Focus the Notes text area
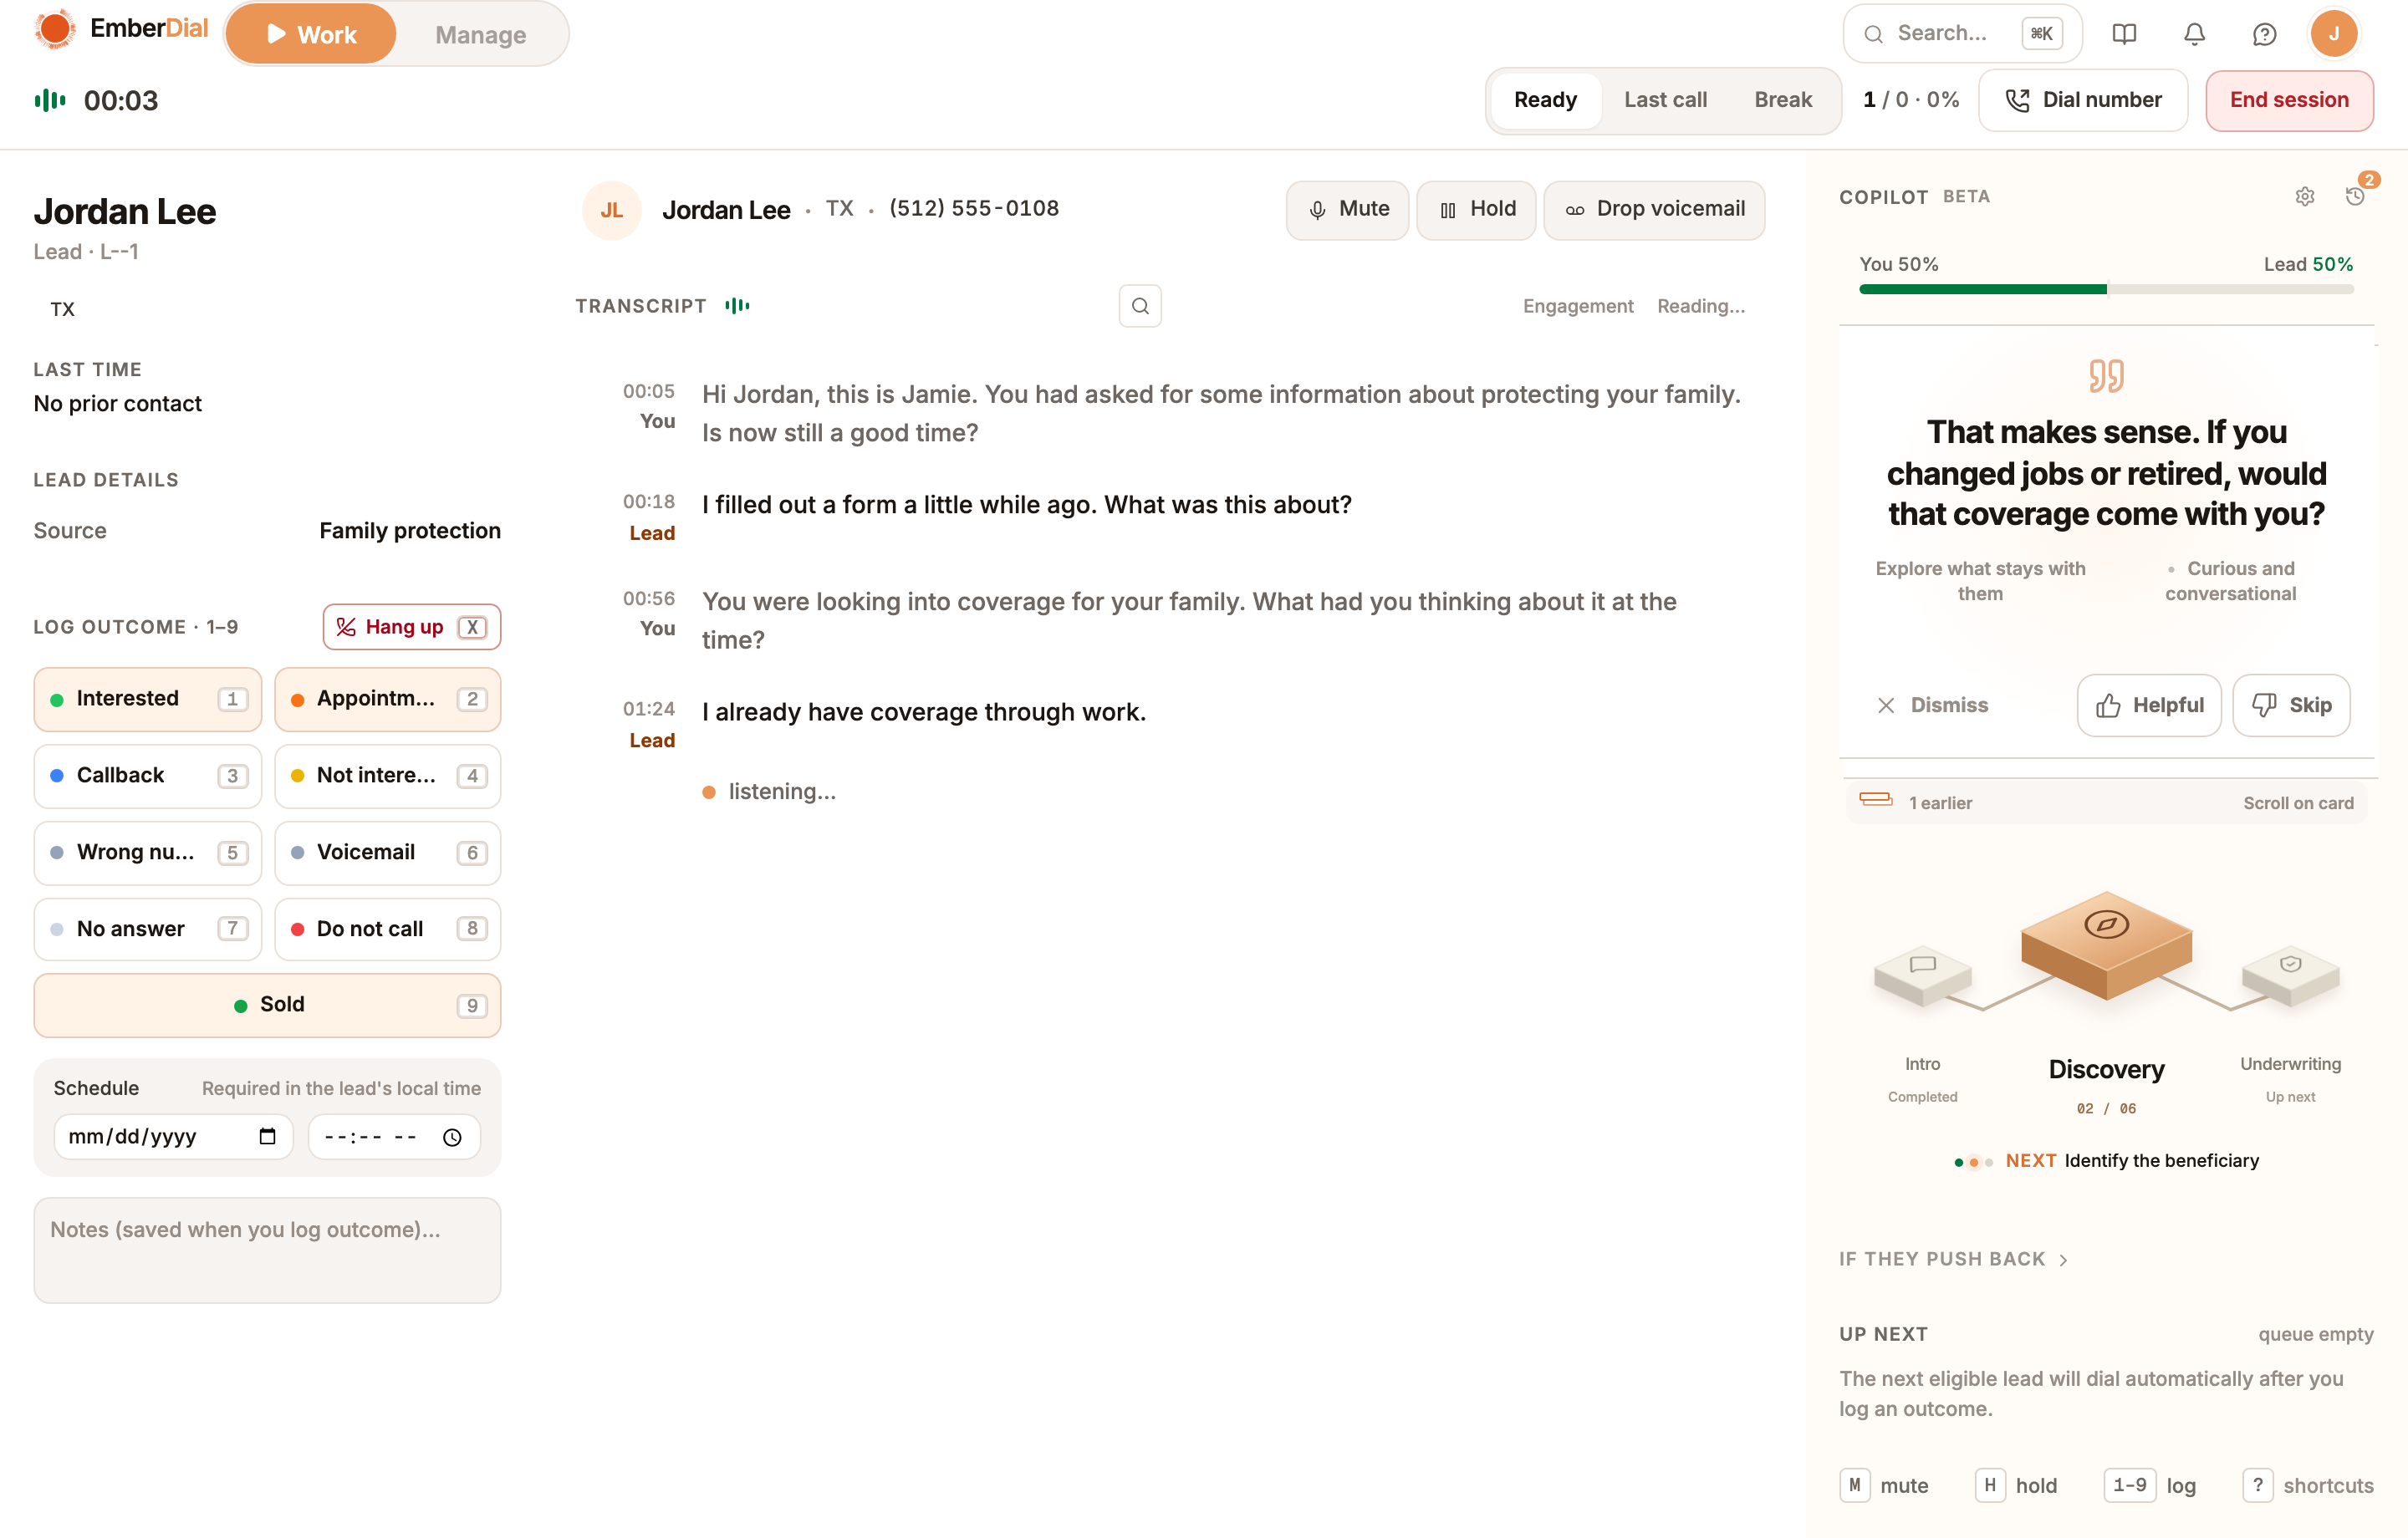Screen dimensions: 2408x1538 point(267,1251)
